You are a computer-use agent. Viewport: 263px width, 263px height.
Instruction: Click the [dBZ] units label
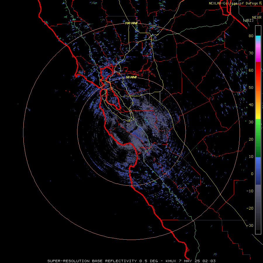point(248,20)
